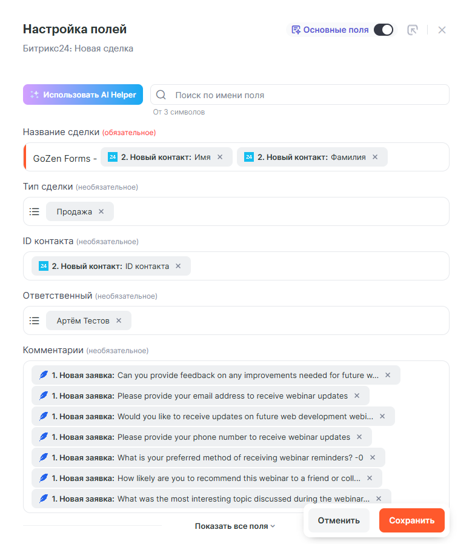Open the Тип сделки list icon
475x544 pixels.
[x=35, y=211]
